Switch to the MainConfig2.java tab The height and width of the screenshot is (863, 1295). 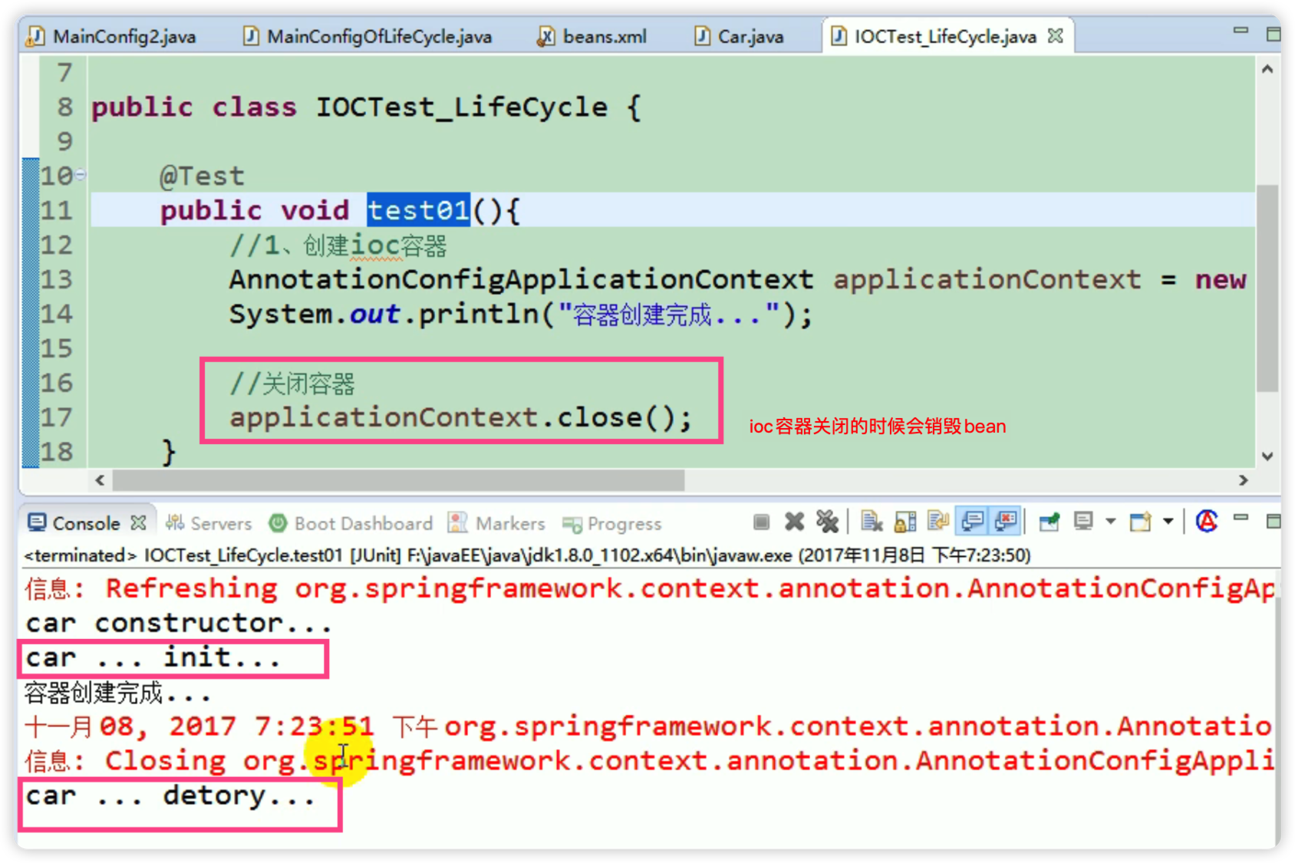pos(113,36)
